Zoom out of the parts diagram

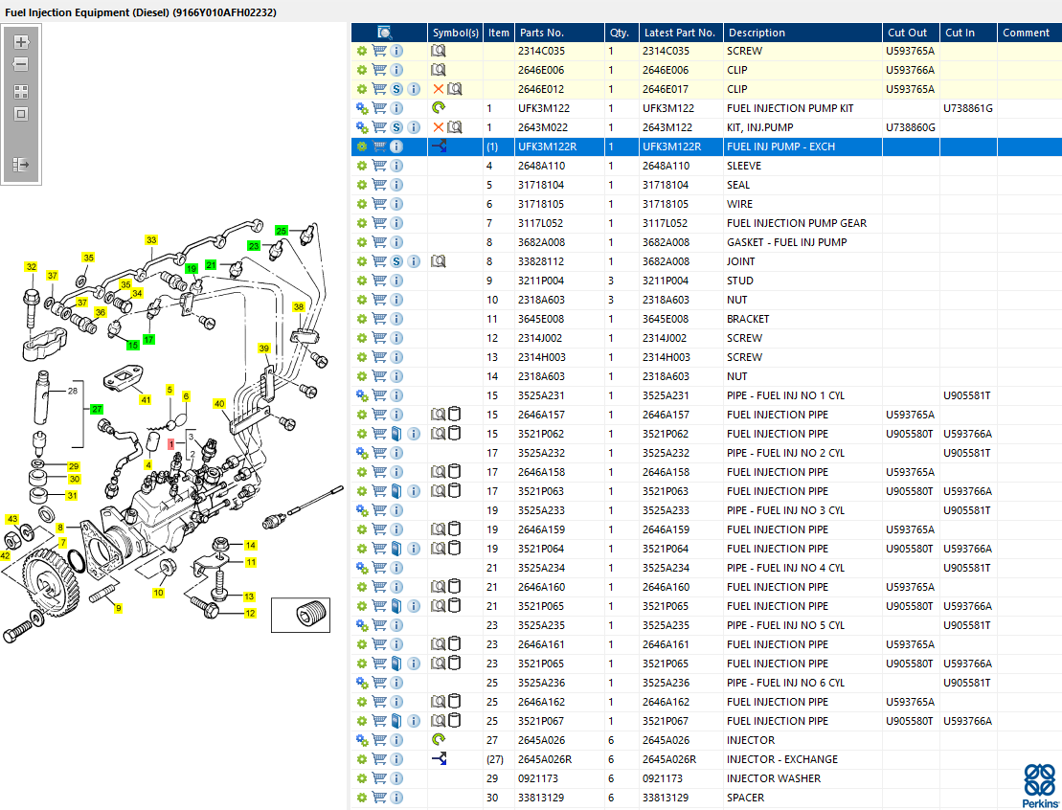(21, 65)
